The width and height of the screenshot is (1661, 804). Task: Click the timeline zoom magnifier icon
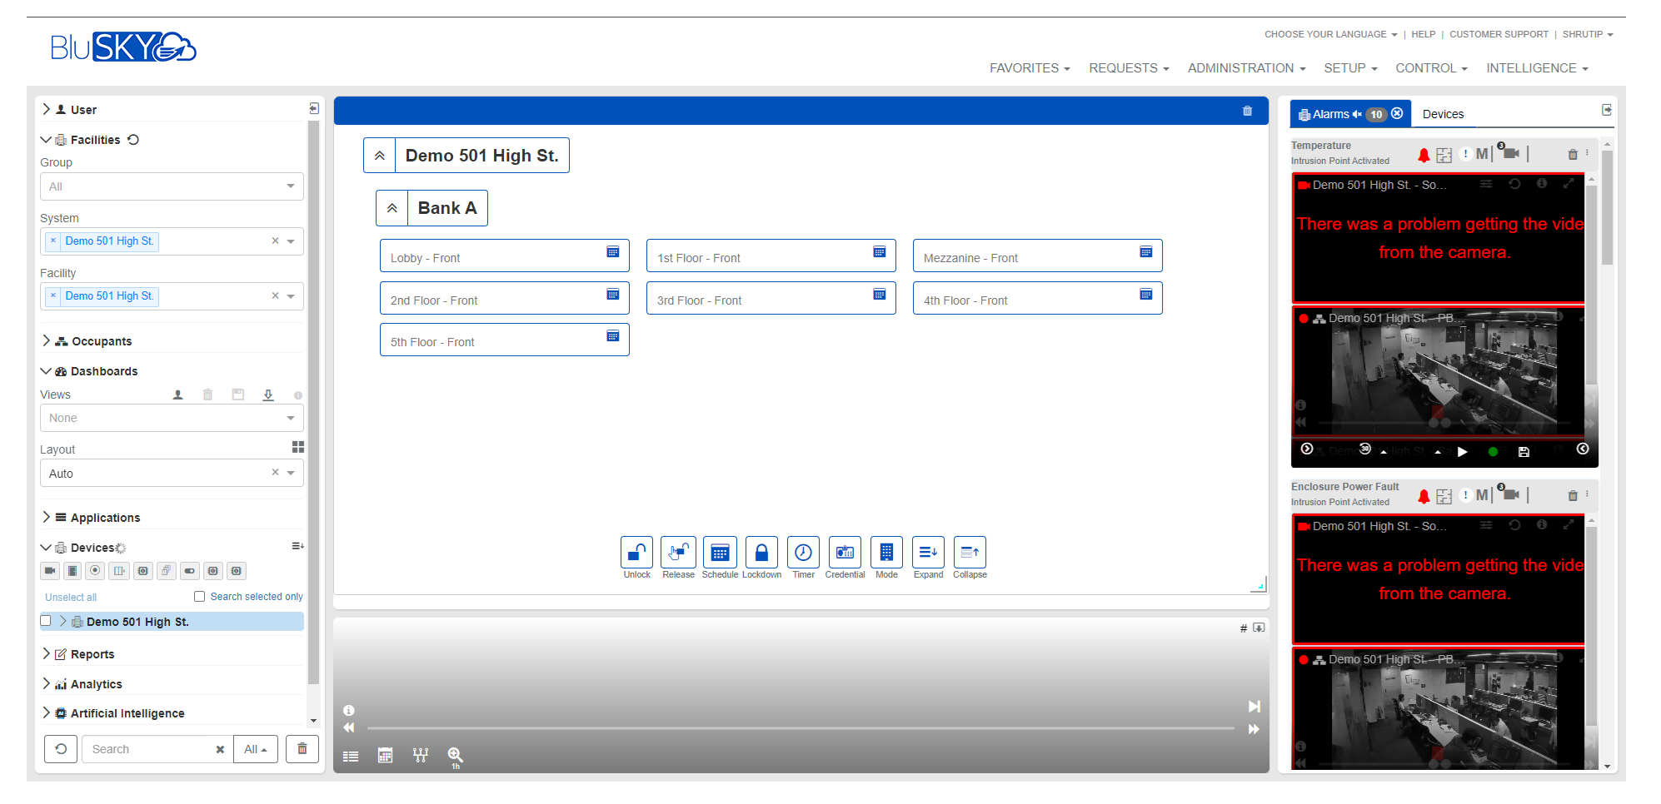[x=455, y=755]
